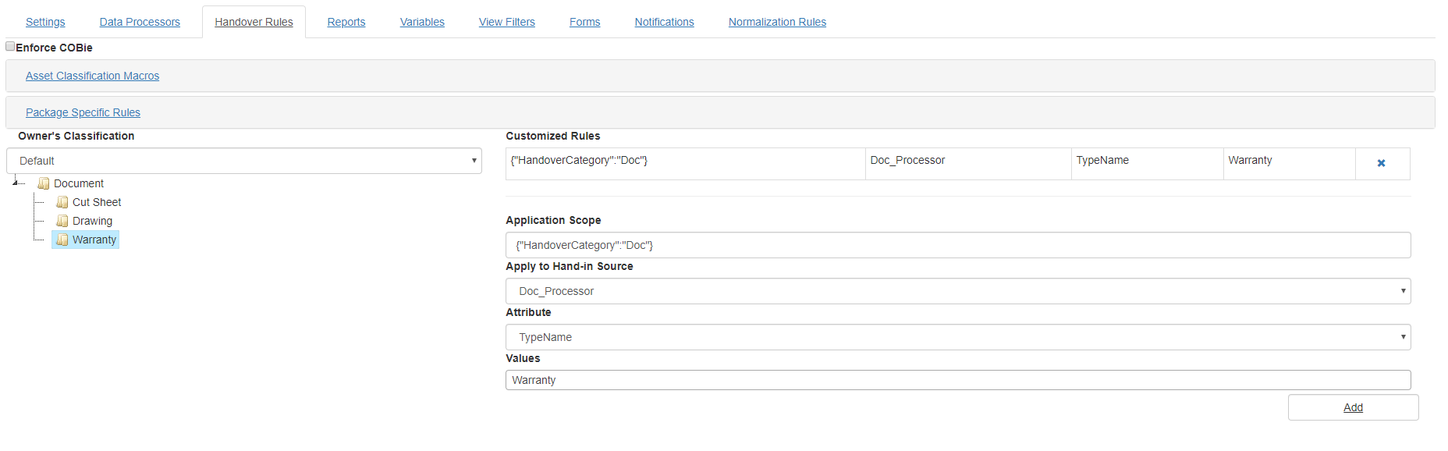Toggle the Enforce COBie checkbox
Viewport: 1448px width, 451px height.
(10, 47)
